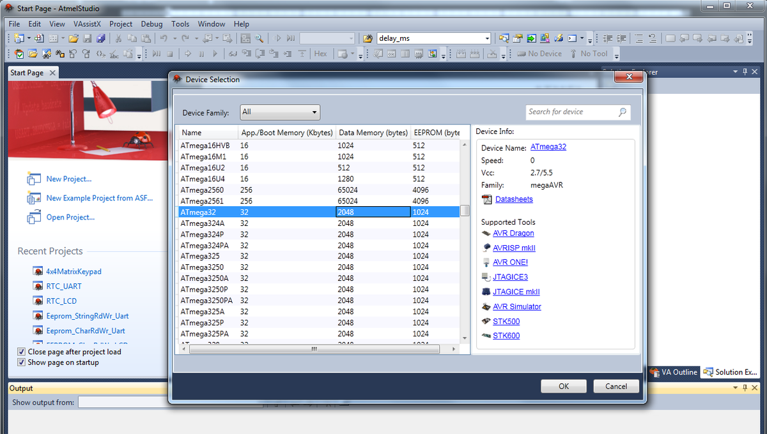Click the spell check abc icon
The image size is (767, 434).
pyautogui.click(x=114, y=54)
